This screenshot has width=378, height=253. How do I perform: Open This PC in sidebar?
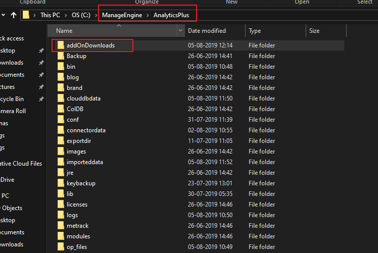pos(5,195)
